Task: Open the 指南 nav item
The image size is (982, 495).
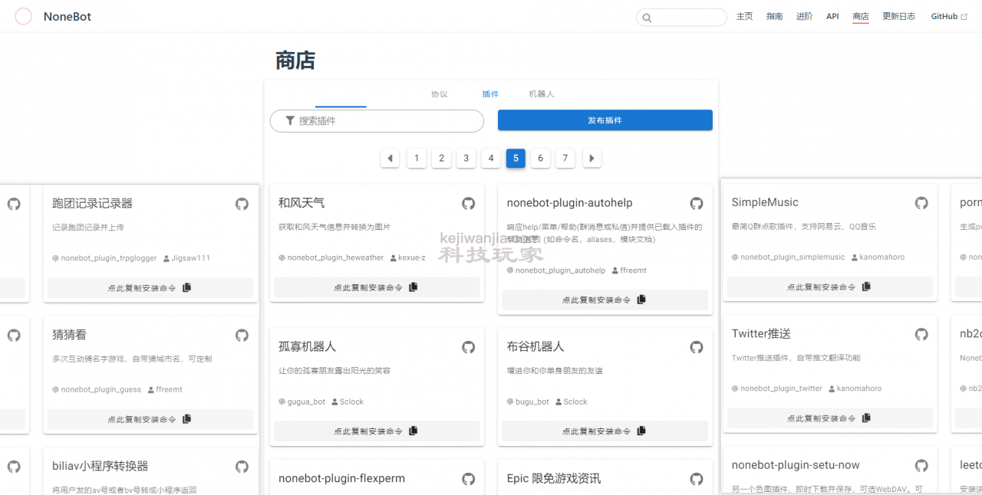Action: pyautogui.click(x=774, y=16)
